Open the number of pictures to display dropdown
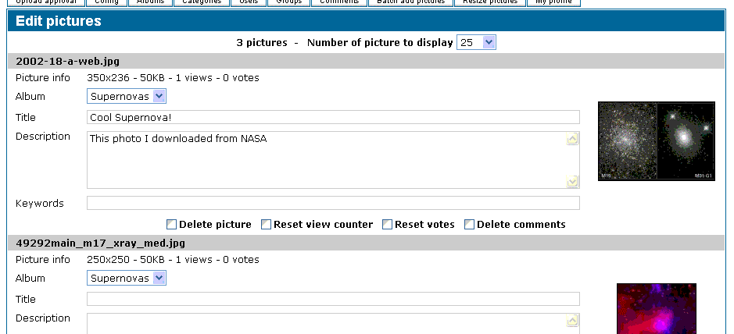Viewport: 734px width, 334px height. pos(476,42)
